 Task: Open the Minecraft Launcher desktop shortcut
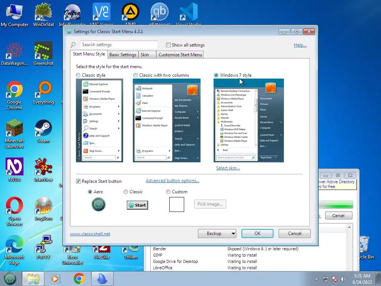[15, 134]
